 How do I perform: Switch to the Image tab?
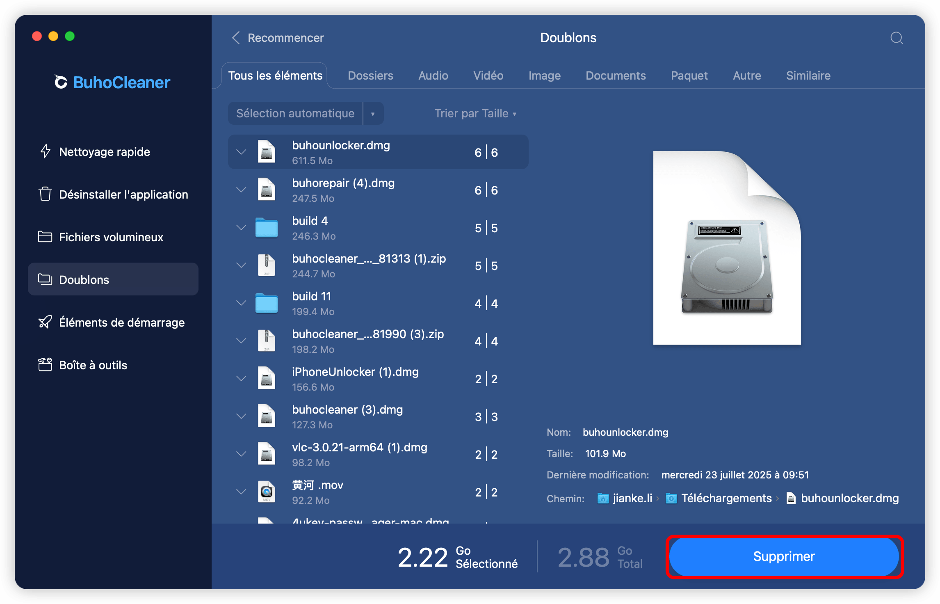[x=544, y=75]
